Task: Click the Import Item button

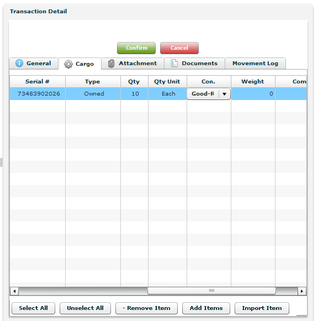Action: (x=262, y=308)
